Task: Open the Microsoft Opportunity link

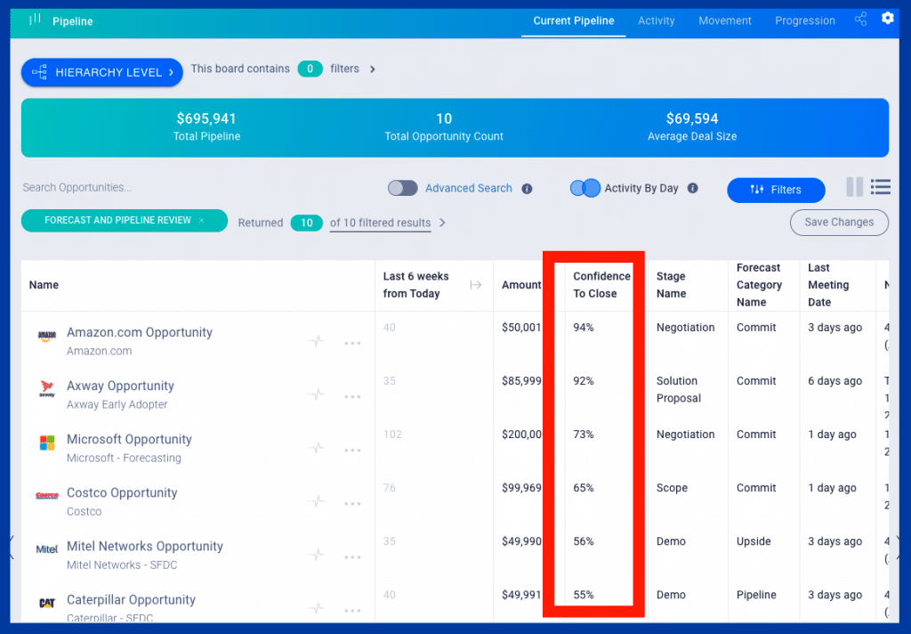Action: point(129,439)
